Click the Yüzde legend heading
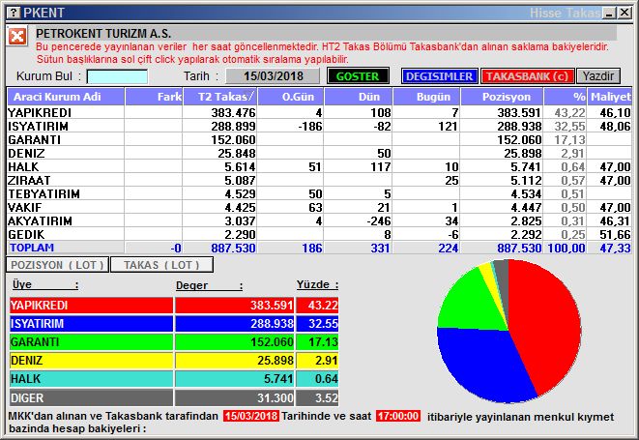The width and height of the screenshot is (639, 440). pos(317,284)
